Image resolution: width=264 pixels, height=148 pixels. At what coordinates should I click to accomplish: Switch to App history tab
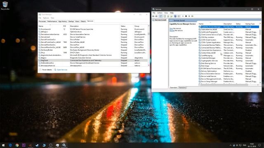coord(63,21)
